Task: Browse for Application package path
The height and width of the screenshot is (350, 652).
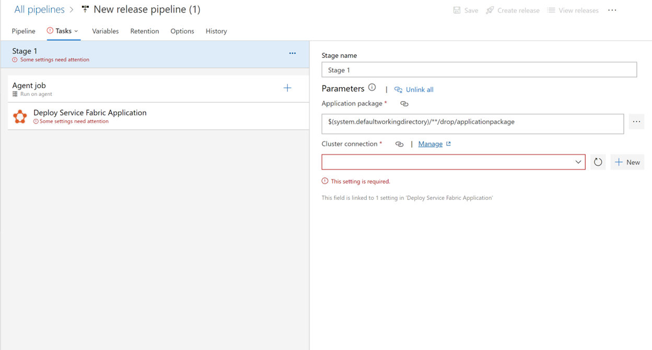Action: click(636, 122)
